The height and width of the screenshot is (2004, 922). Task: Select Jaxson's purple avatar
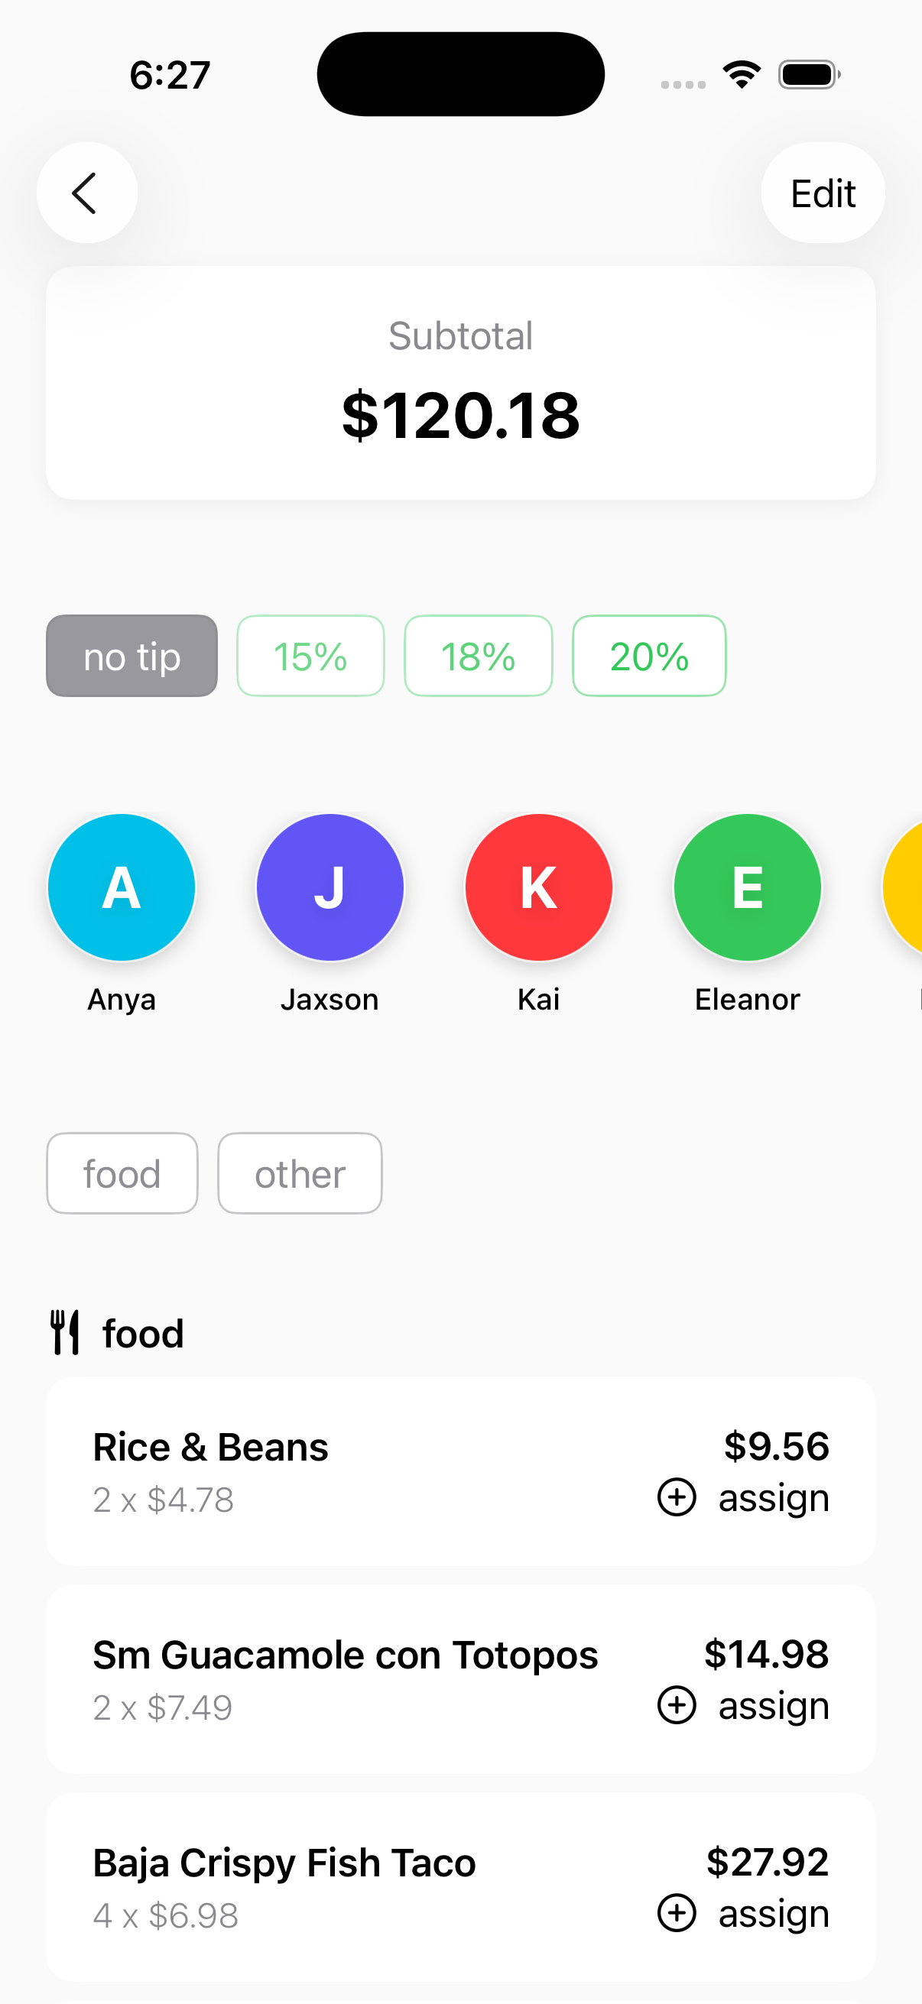(330, 887)
